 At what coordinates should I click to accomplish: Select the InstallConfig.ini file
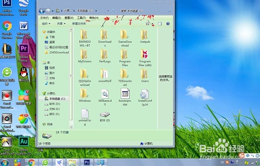click(x=145, y=97)
